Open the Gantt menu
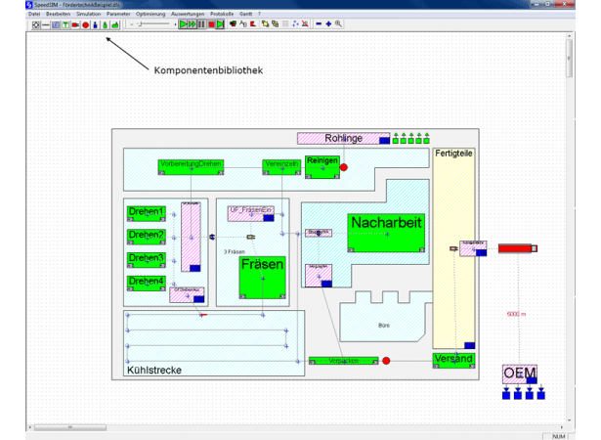This screenshot has width=601, height=440. [x=246, y=14]
